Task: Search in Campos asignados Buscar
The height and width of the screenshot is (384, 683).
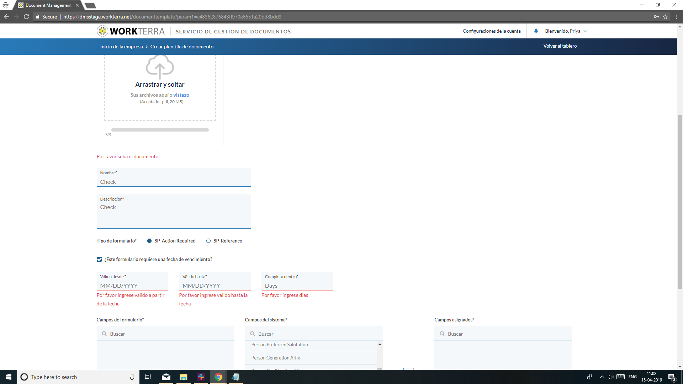Action: tap(503, 334)
